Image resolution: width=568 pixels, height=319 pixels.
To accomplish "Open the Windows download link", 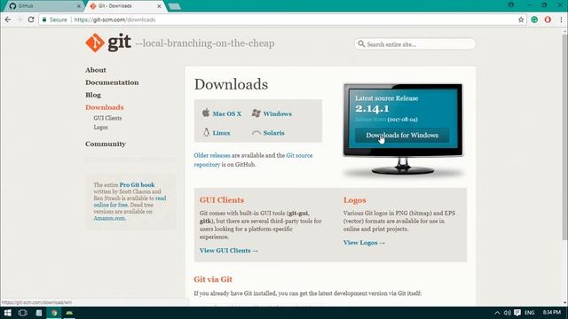I will (277, 113).
